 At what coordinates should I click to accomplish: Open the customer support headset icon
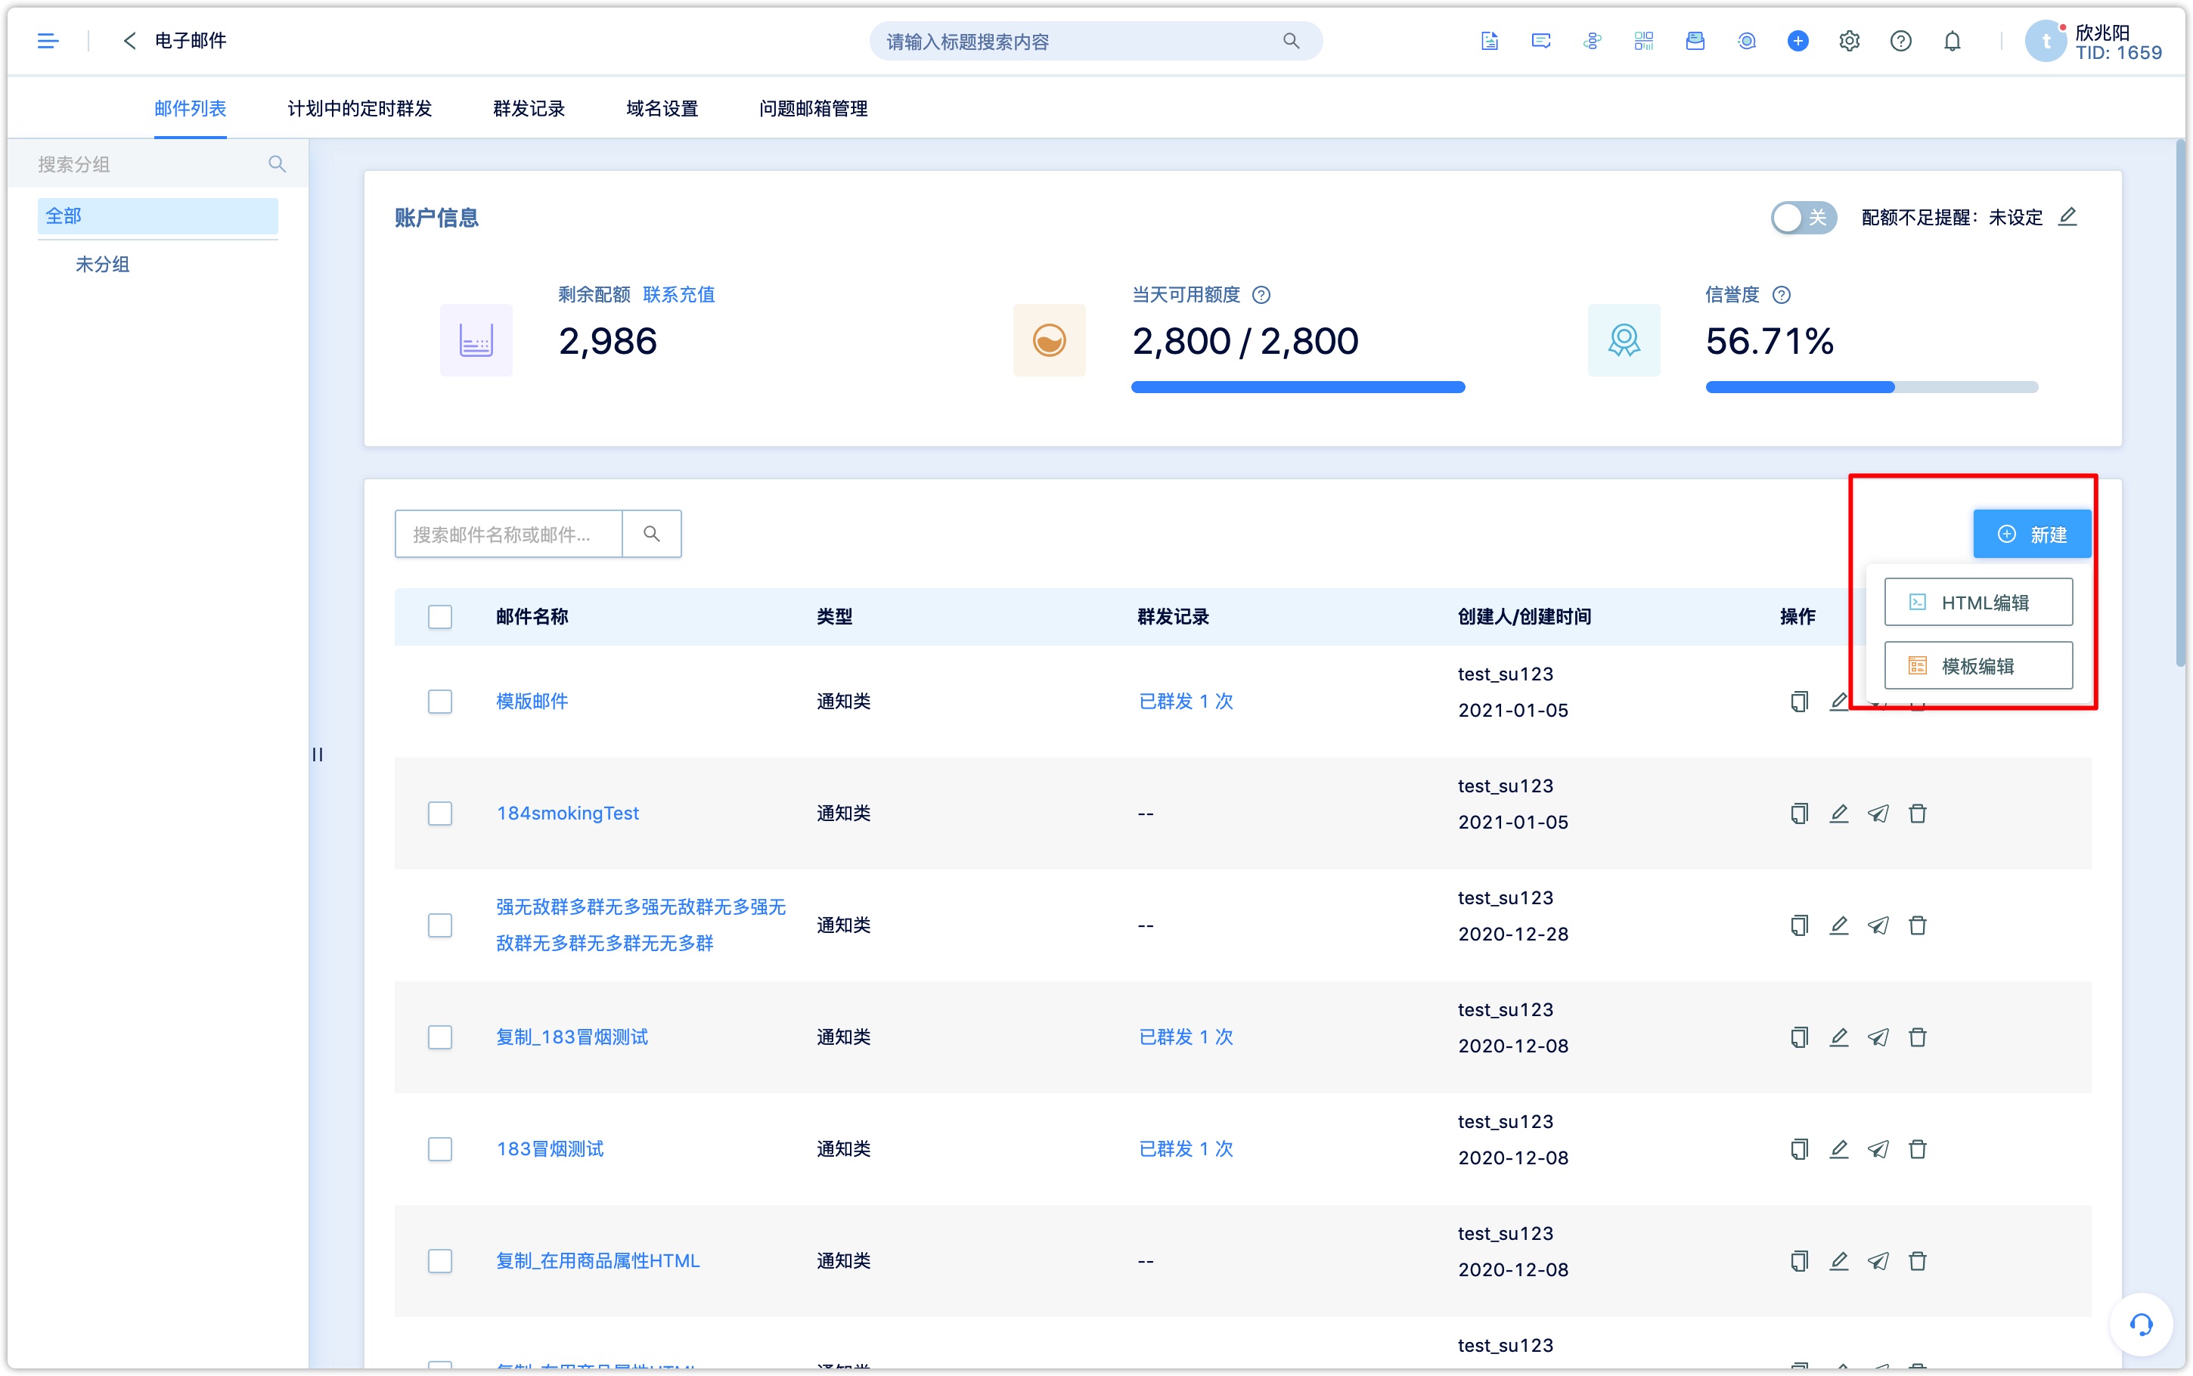coord(2141,1324)
